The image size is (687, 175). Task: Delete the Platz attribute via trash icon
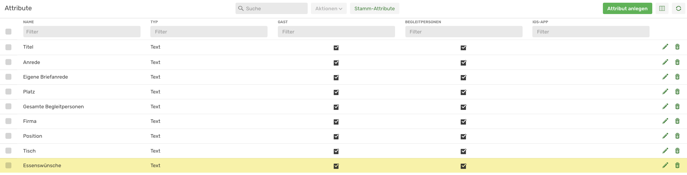(x=677, y=92)
